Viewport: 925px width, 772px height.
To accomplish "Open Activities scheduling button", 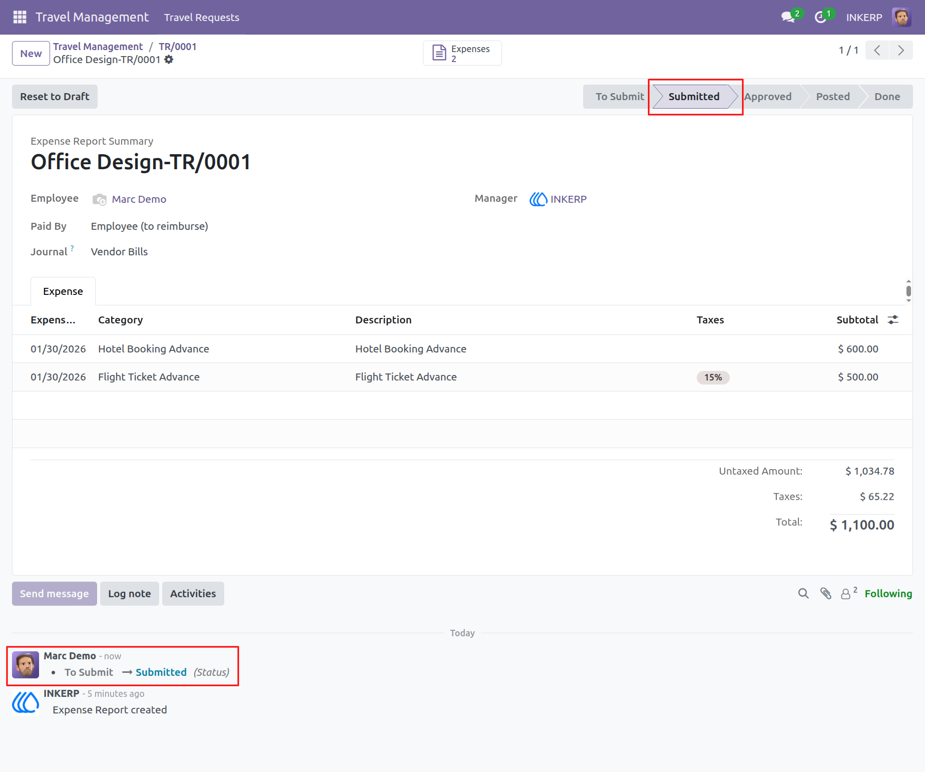I will point(193,594).
